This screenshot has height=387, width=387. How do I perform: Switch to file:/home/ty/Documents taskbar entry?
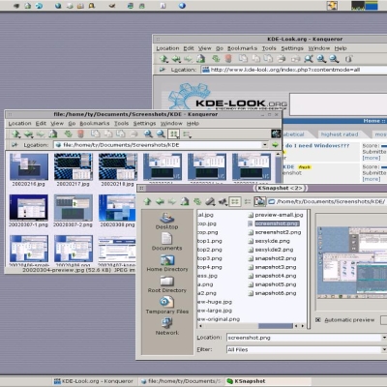pyautogui.click(x=182, y=381)
